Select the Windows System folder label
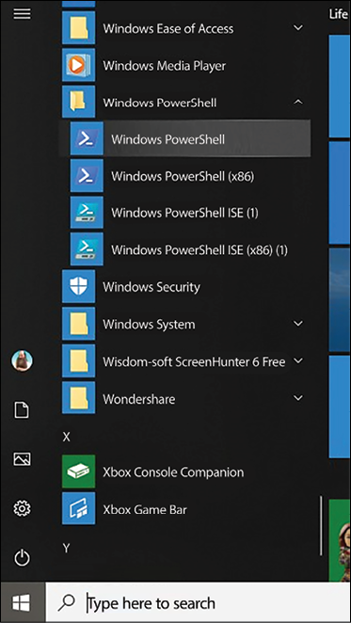351x623 pixels. pos(149,325)
